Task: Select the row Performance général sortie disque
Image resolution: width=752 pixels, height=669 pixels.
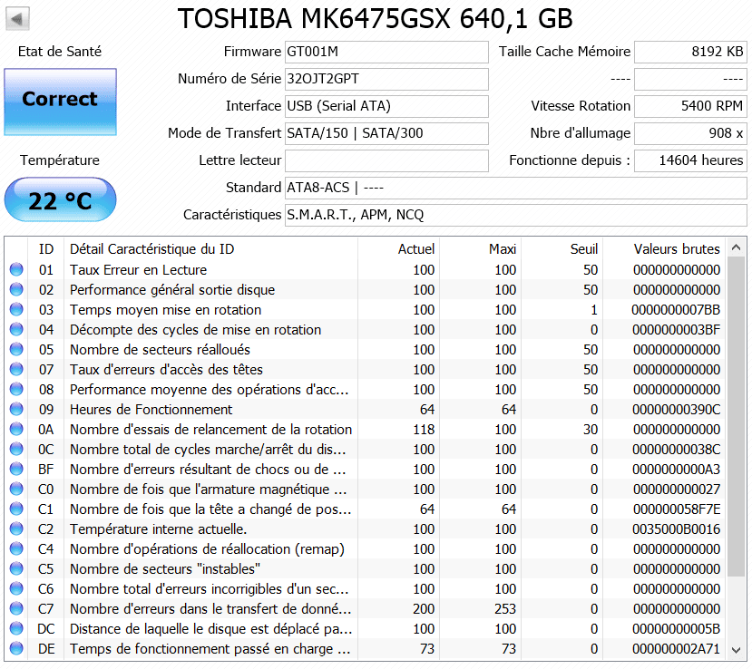Action: pos(366,289)
